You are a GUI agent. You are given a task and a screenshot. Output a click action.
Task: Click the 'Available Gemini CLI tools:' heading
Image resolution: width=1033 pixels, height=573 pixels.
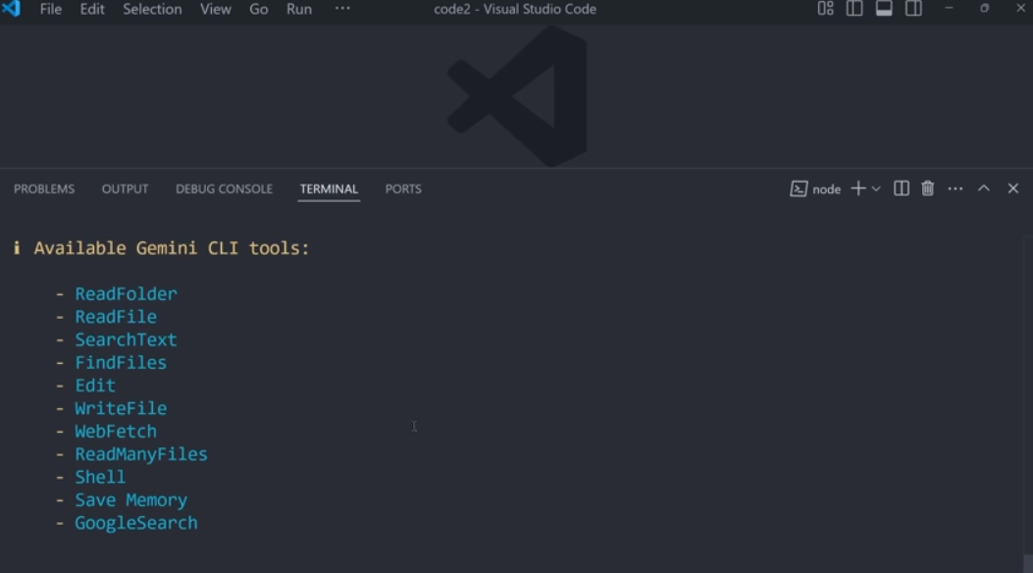pyautogui.click(x=172, y=248)
